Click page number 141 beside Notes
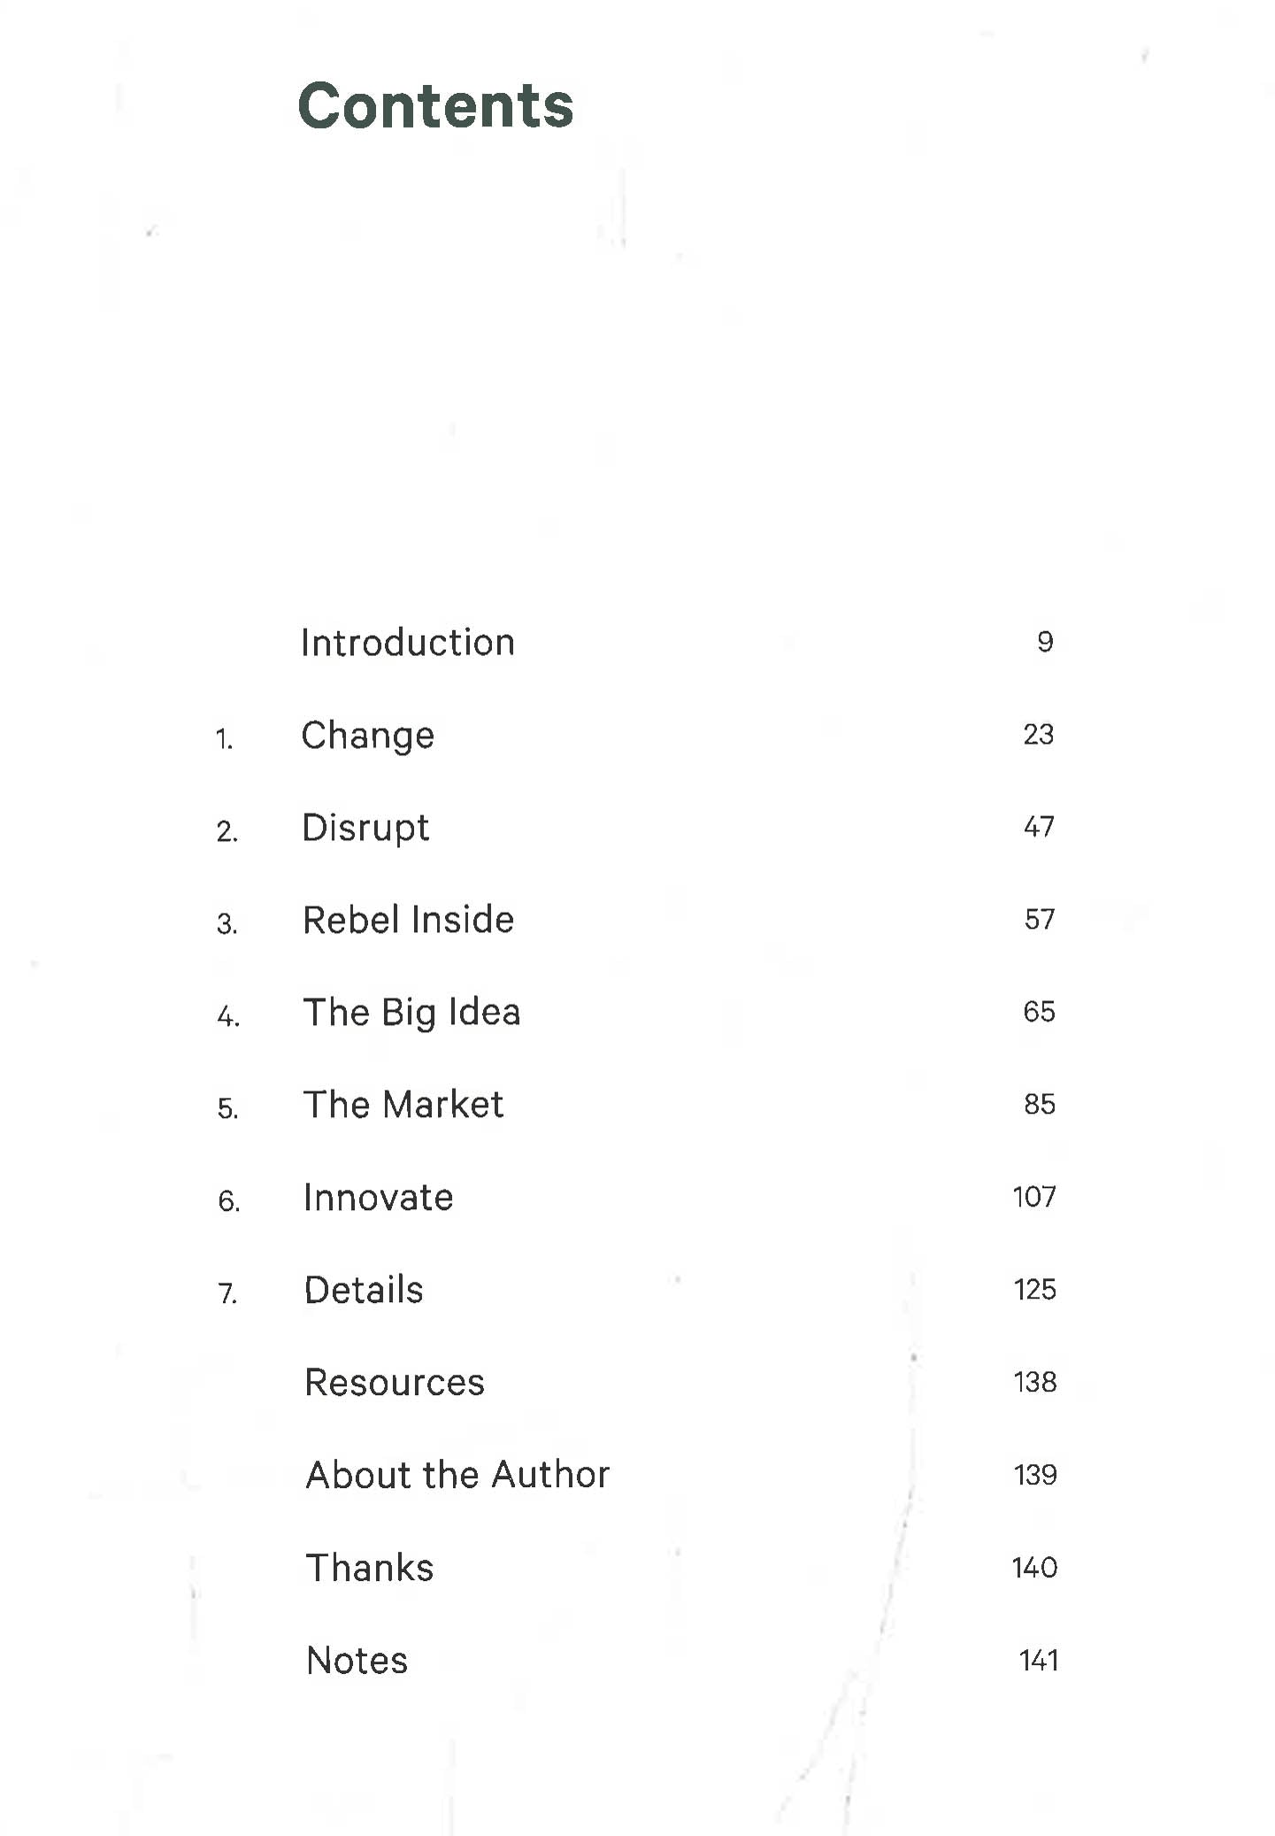The height and width of the screenshot is (1836, 1275). (x=1039, y=1660)
